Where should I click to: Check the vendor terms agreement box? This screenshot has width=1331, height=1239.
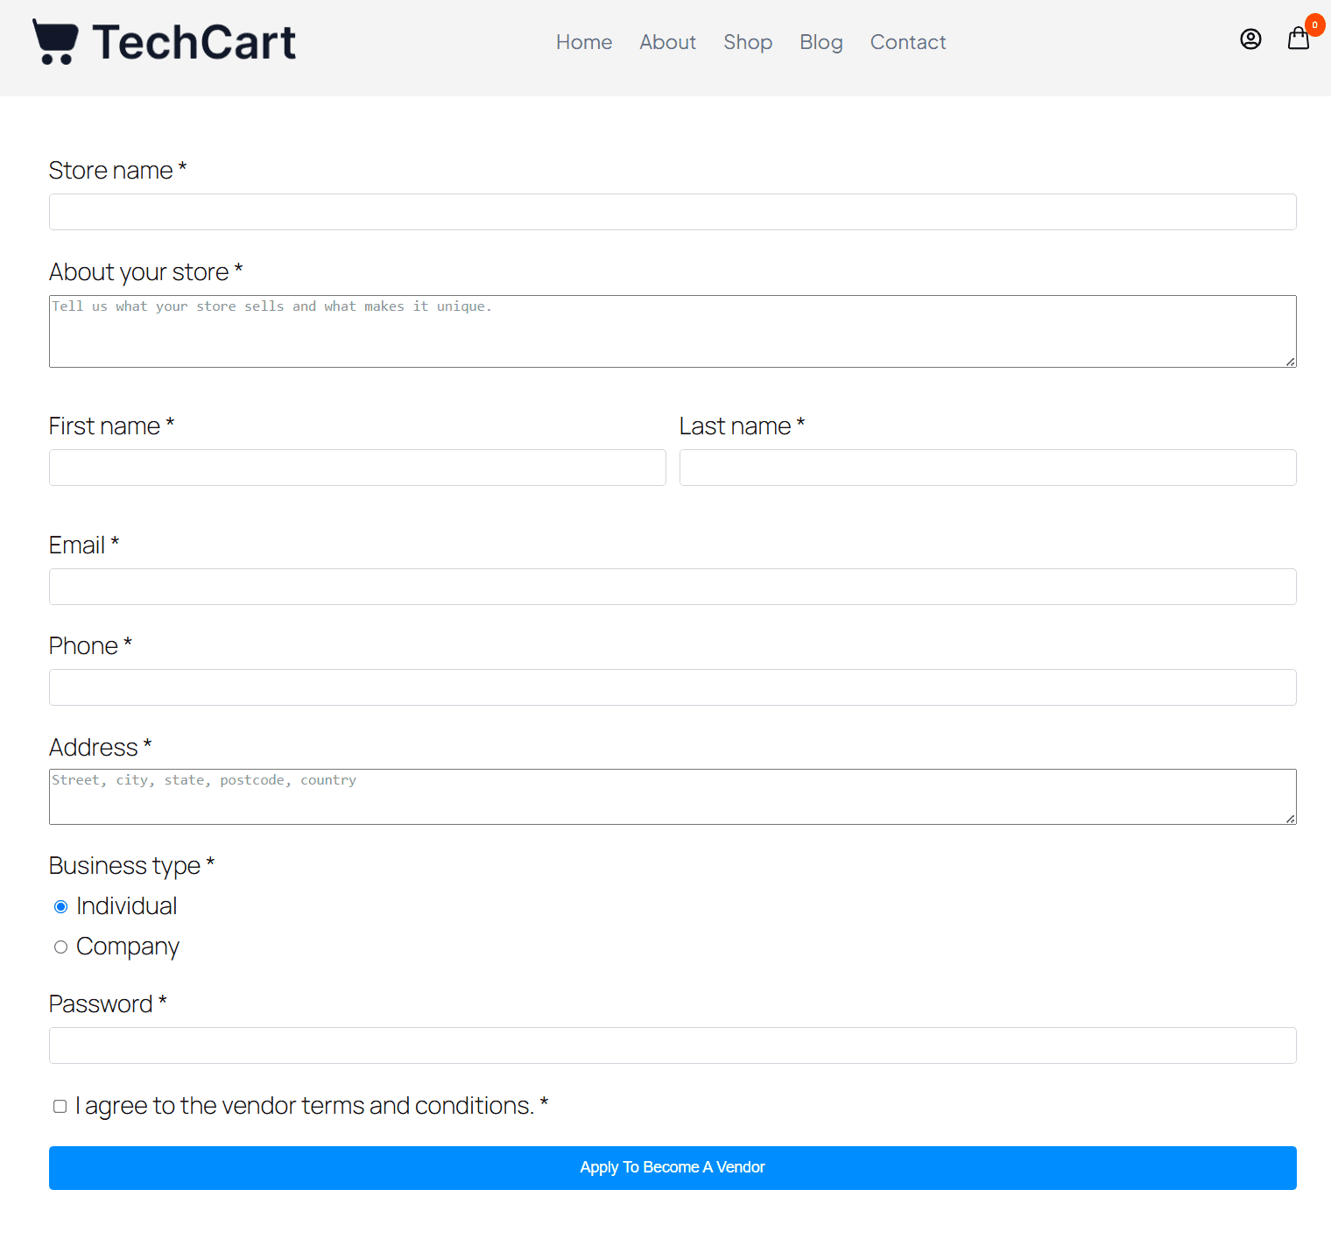(x=60, y=1106)
